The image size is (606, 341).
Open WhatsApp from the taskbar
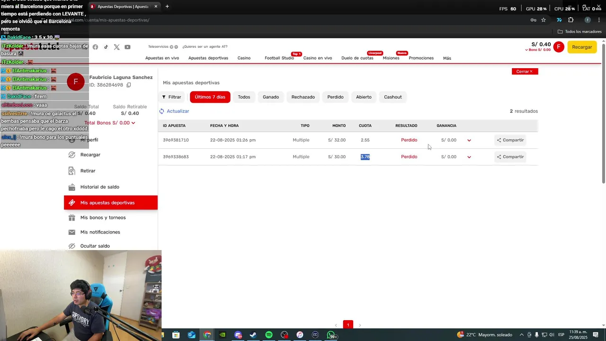point(331,335)
